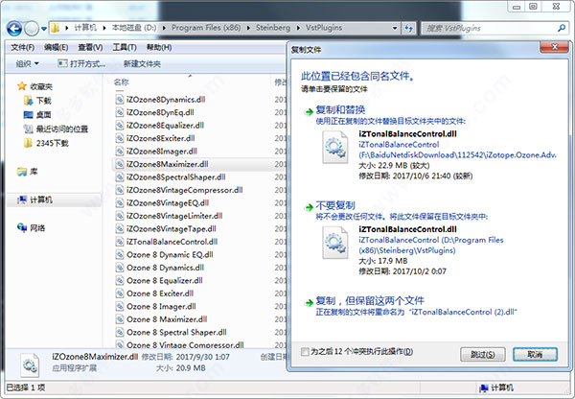Open the recent locations dropdown arrow
Viewport: 575px width, 399px height.
[44, 28]
